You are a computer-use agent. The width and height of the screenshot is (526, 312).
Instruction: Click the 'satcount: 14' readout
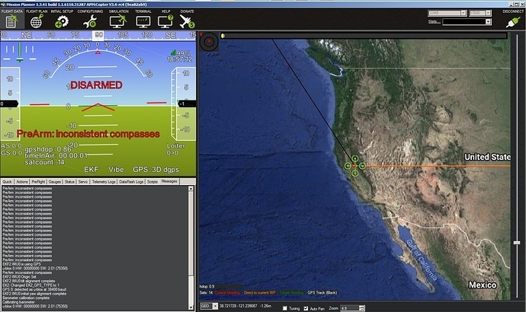pos(44,162)
